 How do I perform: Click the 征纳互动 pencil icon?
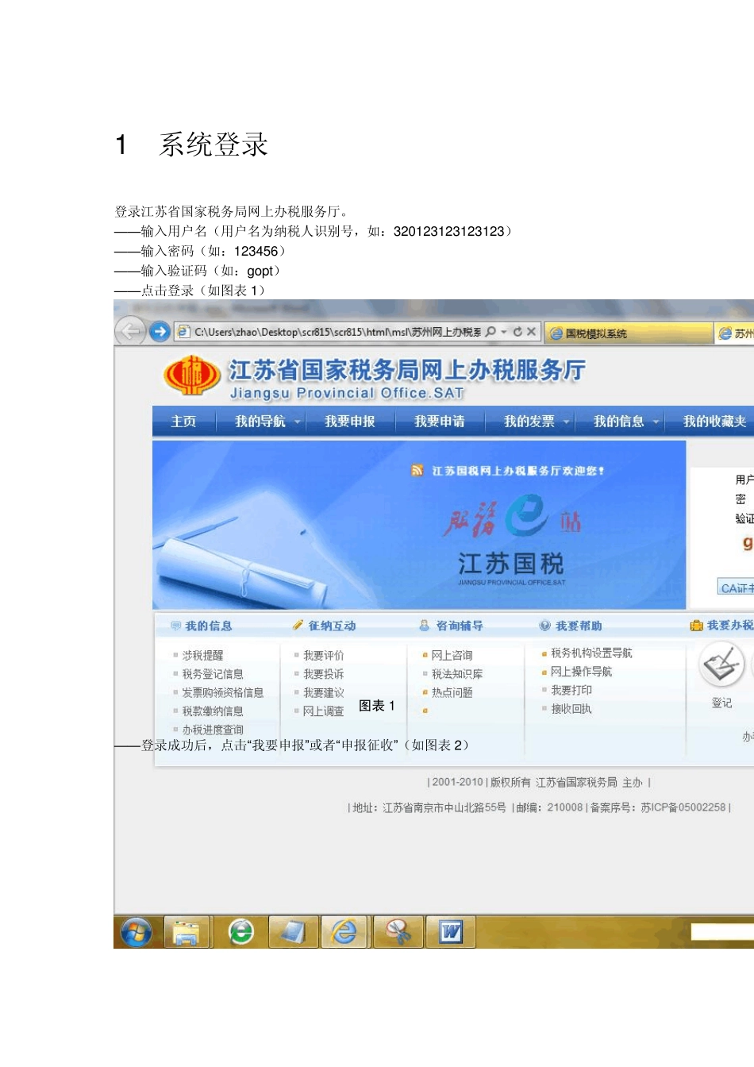click(x=298, y=626)
